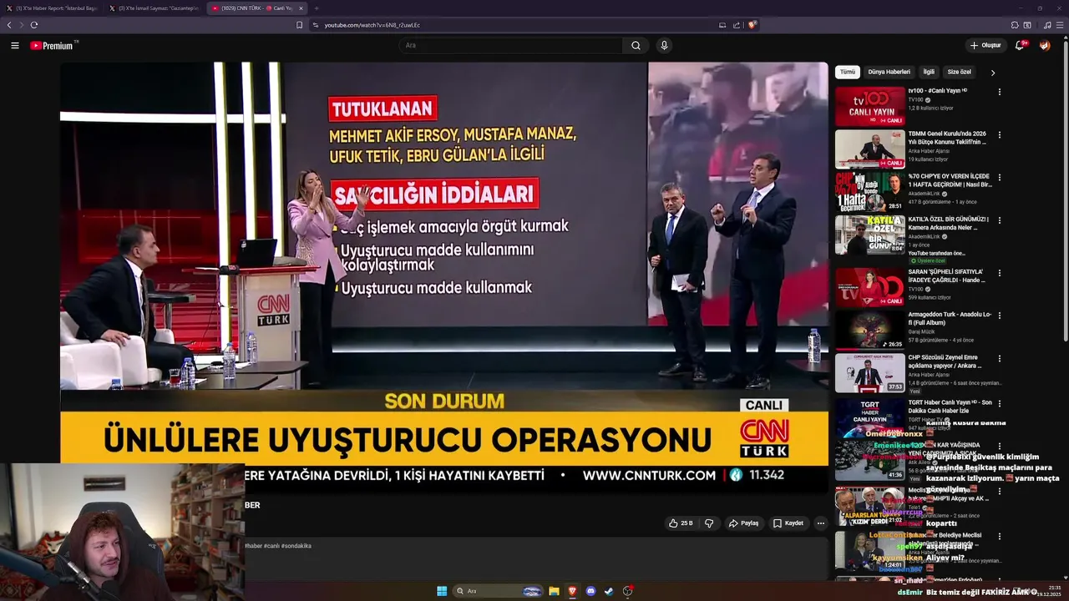Image resolution: width=1069 pixels, height=601 pixels.
Task: Open more actions three-dot menu under video
Action: 820,523
